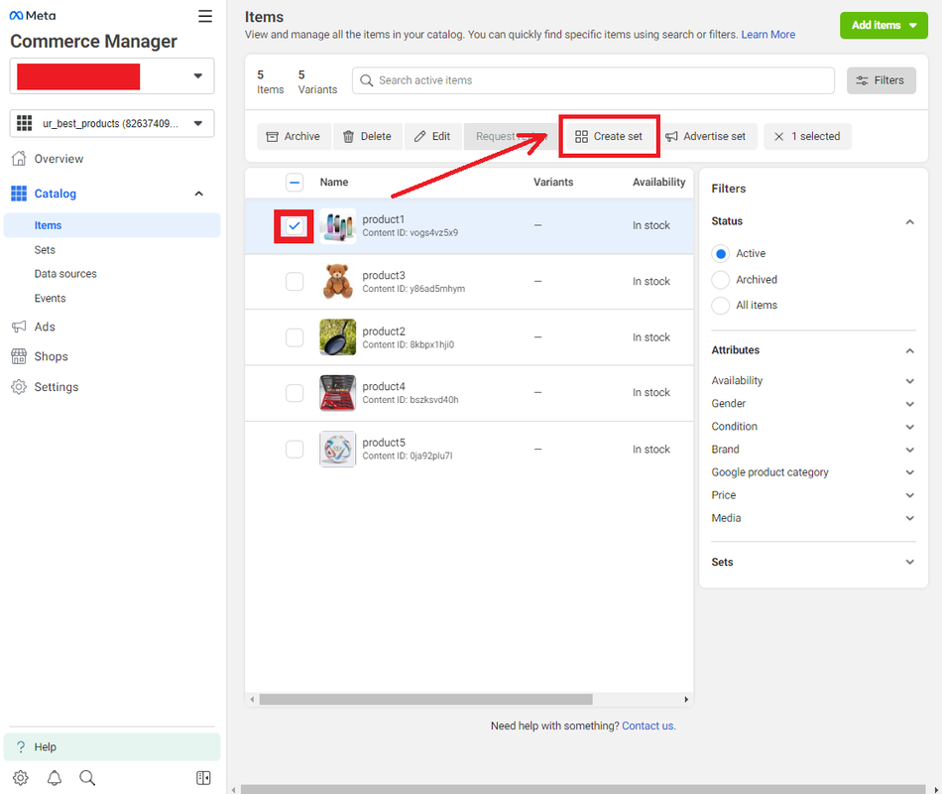Click the Contact us link
This screenshot has height=794, width=942.
coord(648,727)
